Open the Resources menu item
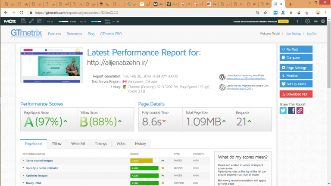 74,34
